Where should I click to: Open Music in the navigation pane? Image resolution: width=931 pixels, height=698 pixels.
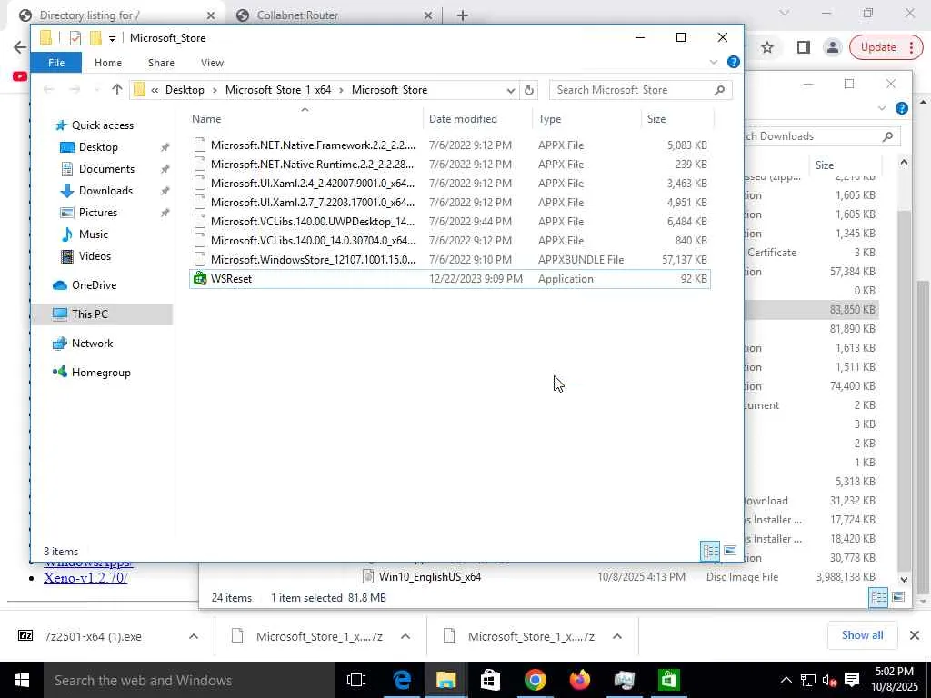(x=94, y=234)
